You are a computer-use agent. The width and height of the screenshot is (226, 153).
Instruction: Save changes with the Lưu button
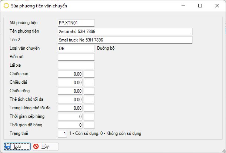click(17, 146)
